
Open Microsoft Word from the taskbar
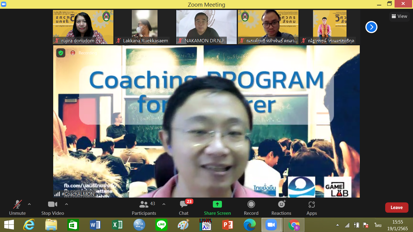[x=95, y=225]
